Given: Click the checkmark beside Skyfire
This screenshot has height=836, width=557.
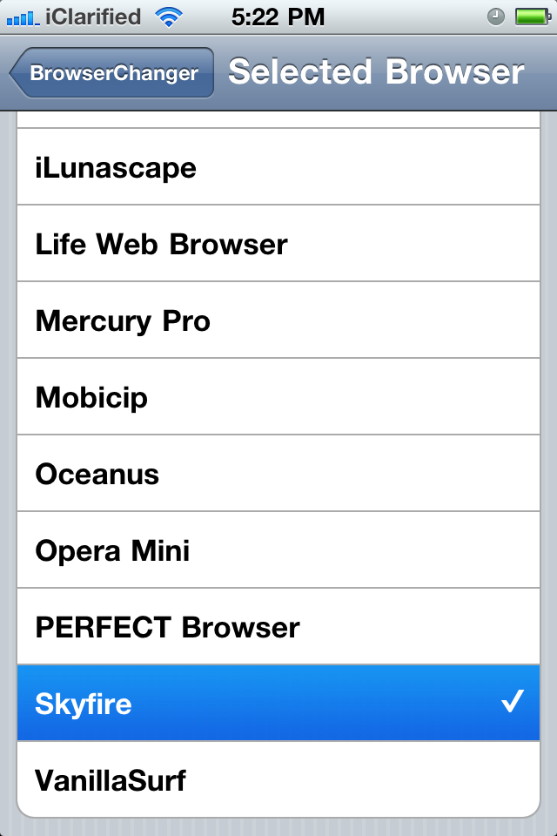Looking at the screenshot, I should pyautogui.click(x=512, y=701).
